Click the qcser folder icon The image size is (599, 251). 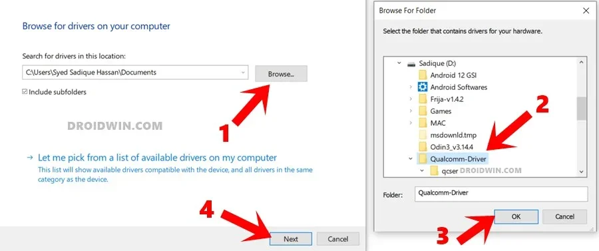(434, 170)
